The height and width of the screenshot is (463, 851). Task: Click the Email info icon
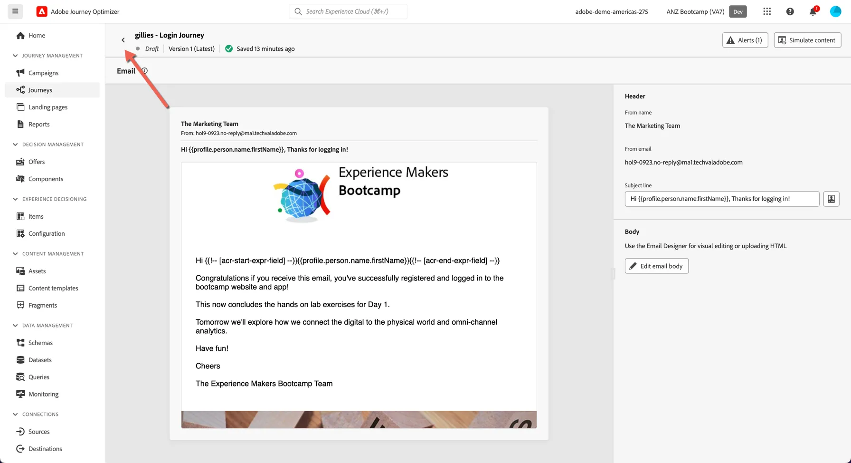144,71
